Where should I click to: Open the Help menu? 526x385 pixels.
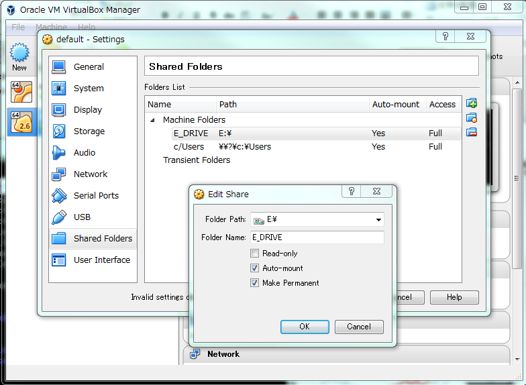tap(87, 27)
